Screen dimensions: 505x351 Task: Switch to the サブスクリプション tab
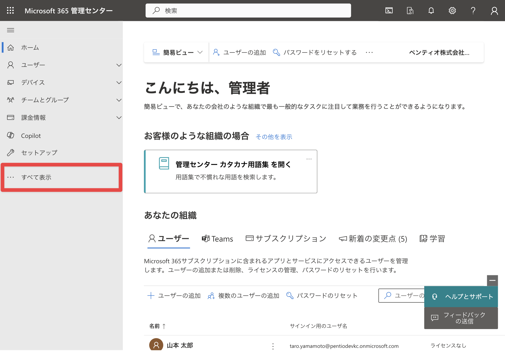[x=286, y=239]
